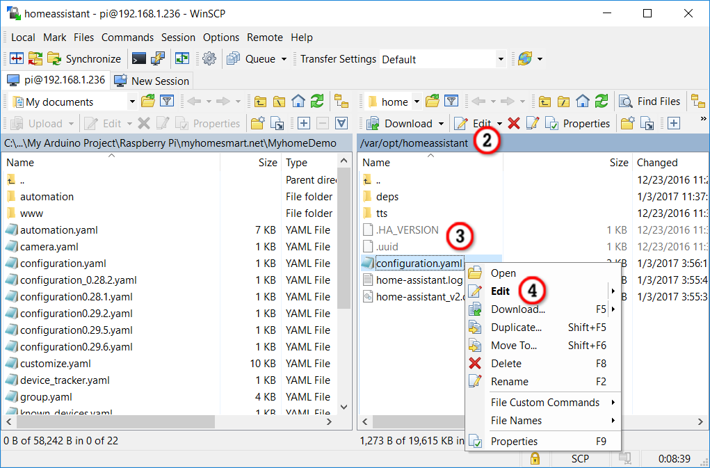Expand the globe icon dropdown arrow
This screenshot has height=468, width=710.
coord(540,59)
